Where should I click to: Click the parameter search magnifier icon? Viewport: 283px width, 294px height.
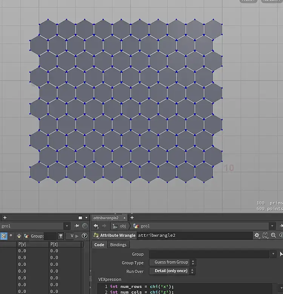[x=274, y=235]
